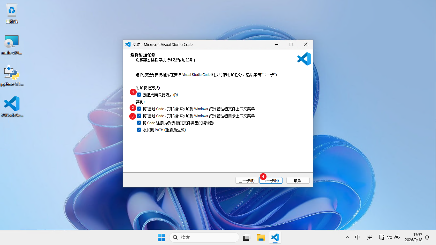Toggle the 目录上下文菜单 'open with Code' checkbox
The image size is (436, 245).
[139, 116]
